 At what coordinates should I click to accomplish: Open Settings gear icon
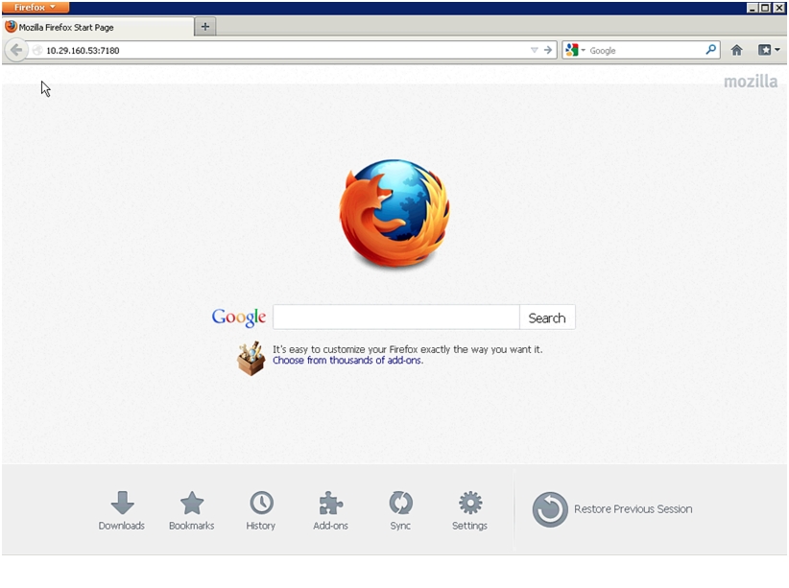(x=470, y=503)
